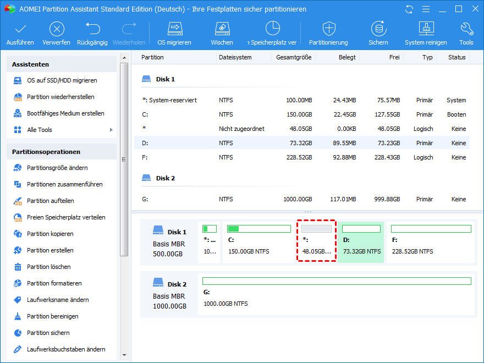Image resolution: width=484 pixels, height=363 pixels.
Task: Launch the Sichern backup tool
Action: [x=378, y=29]
